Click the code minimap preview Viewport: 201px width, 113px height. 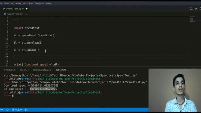pos(193,19)
